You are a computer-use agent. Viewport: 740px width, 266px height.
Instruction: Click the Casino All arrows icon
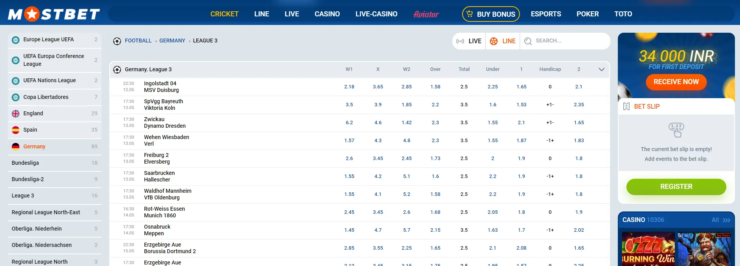726,220
